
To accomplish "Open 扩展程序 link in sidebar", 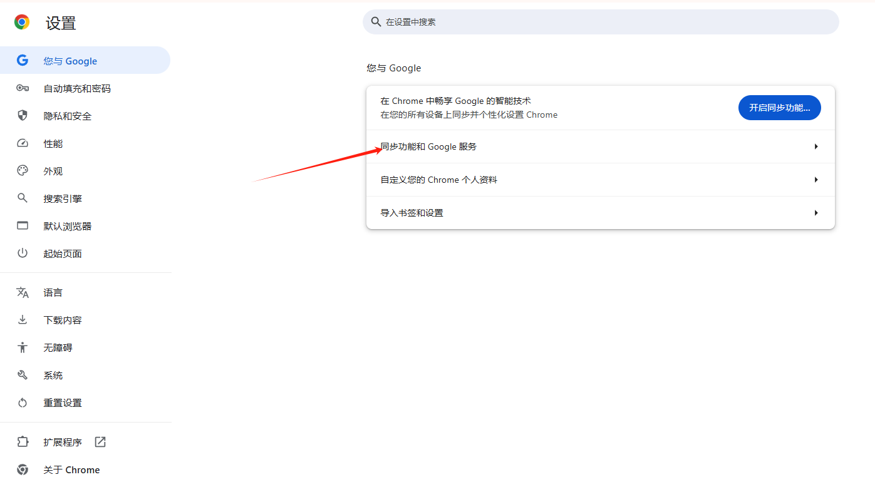I will (85, 442).
